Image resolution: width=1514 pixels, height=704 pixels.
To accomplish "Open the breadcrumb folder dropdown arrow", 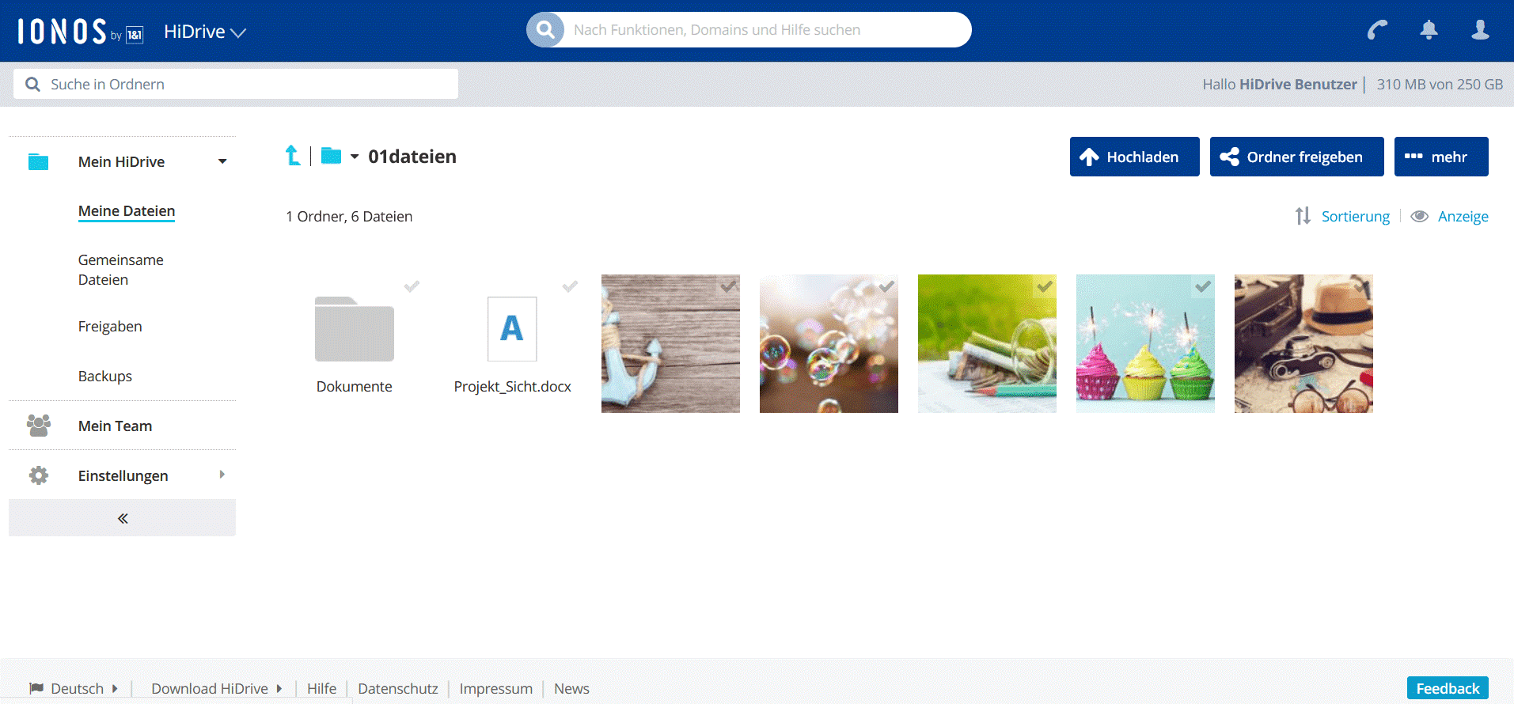I will coord(355,157).
